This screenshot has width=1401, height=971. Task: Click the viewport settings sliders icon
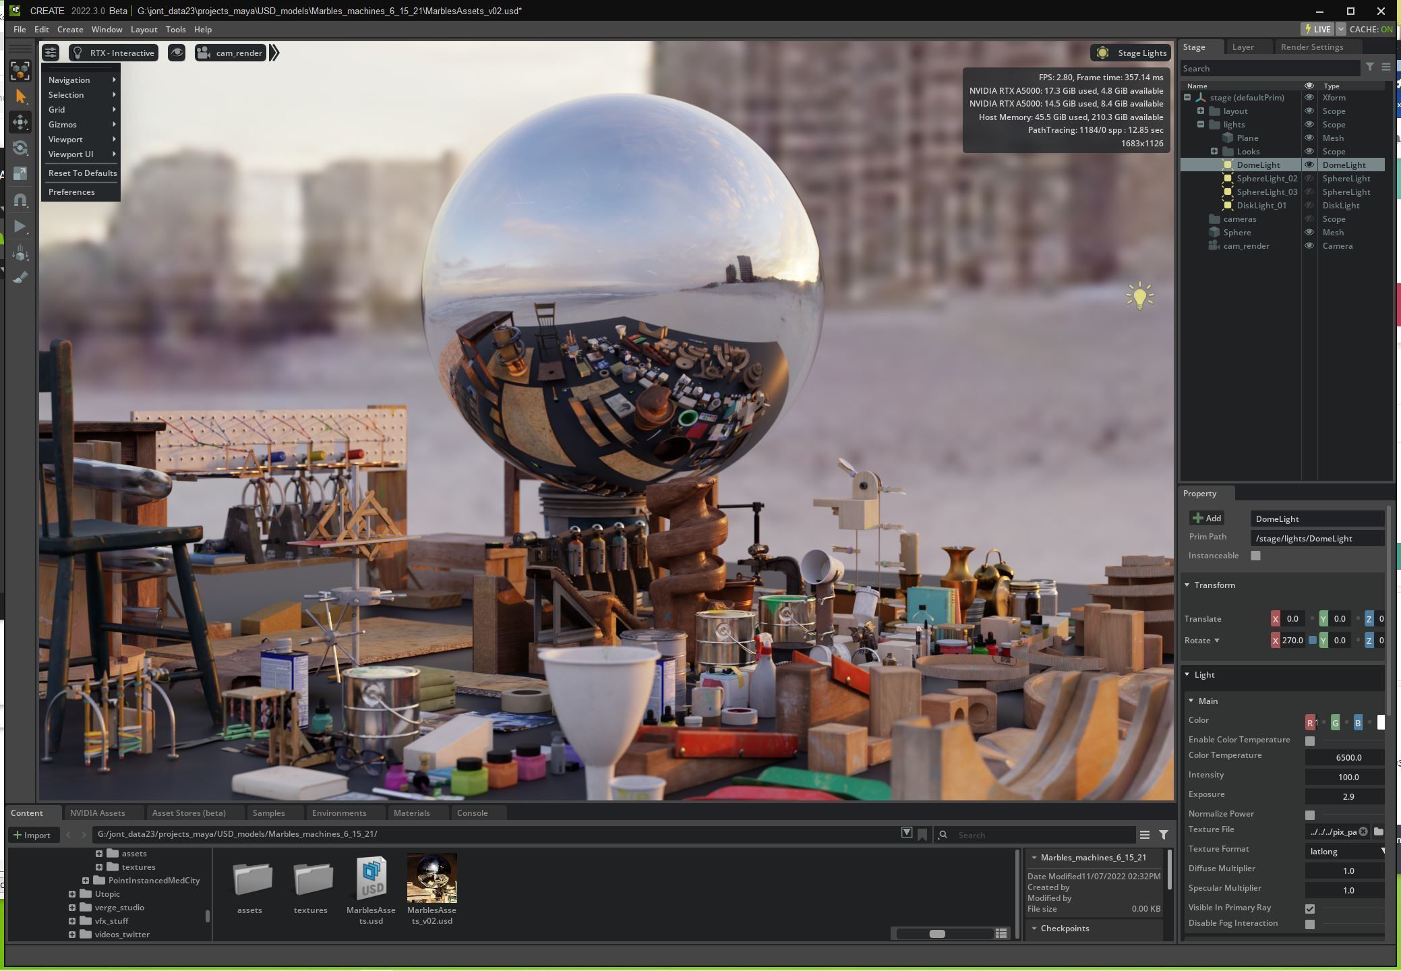click(x=51, y=53)
